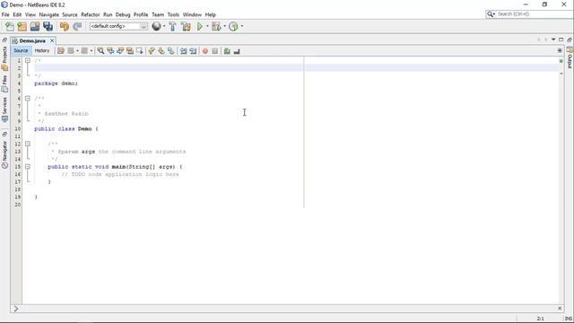Jump to Next Bookmark icon
The image size is (574, 323).
(161, 51)
